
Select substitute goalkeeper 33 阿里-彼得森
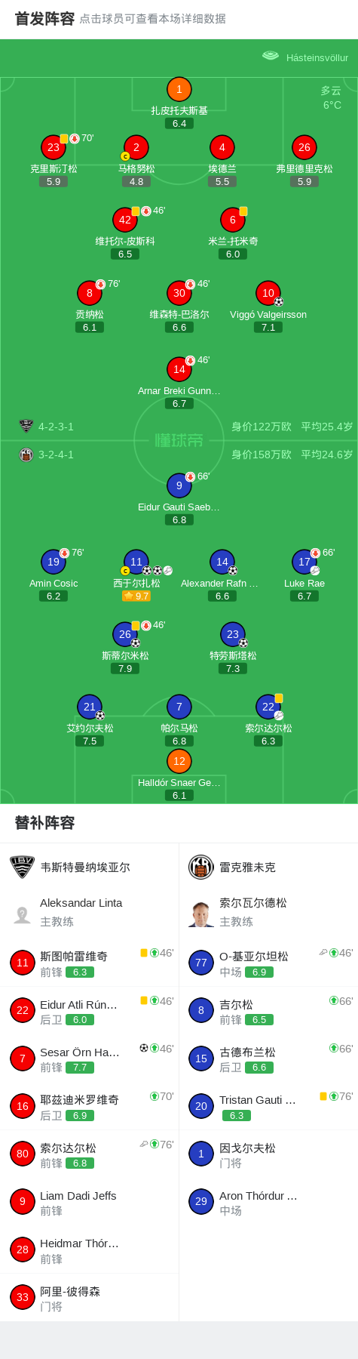pos(90,1298)
